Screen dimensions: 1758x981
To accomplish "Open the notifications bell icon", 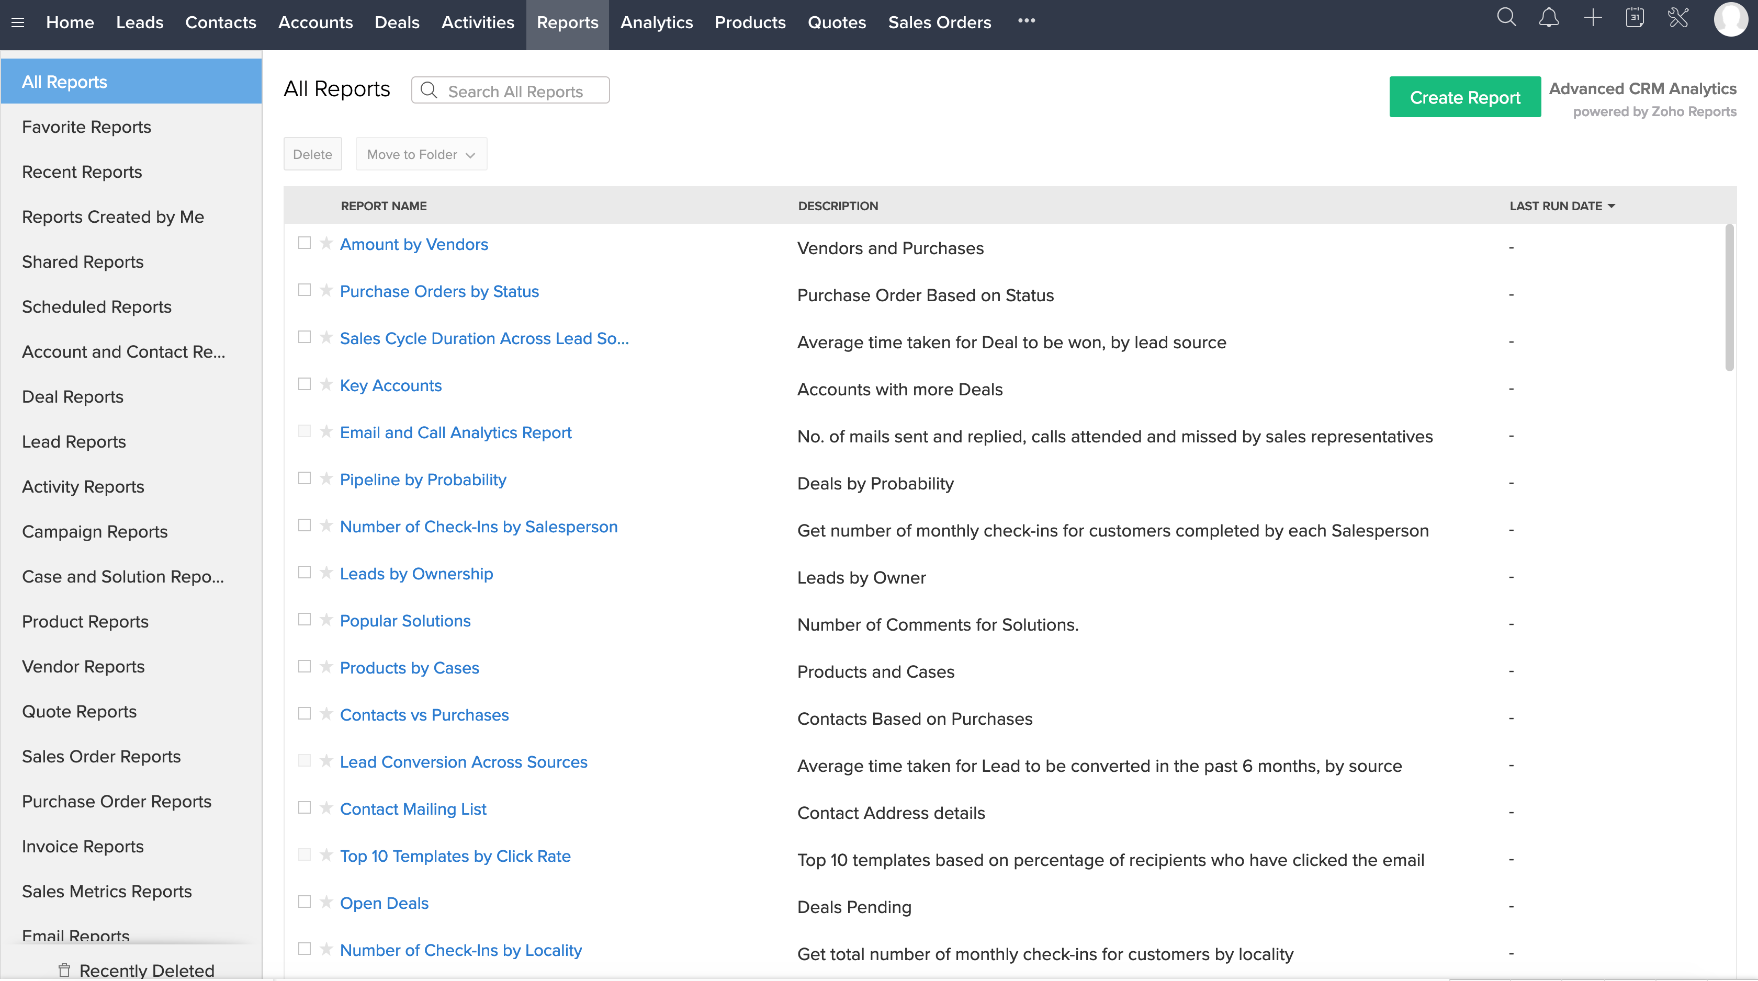I will click(x=1549, y=18).
